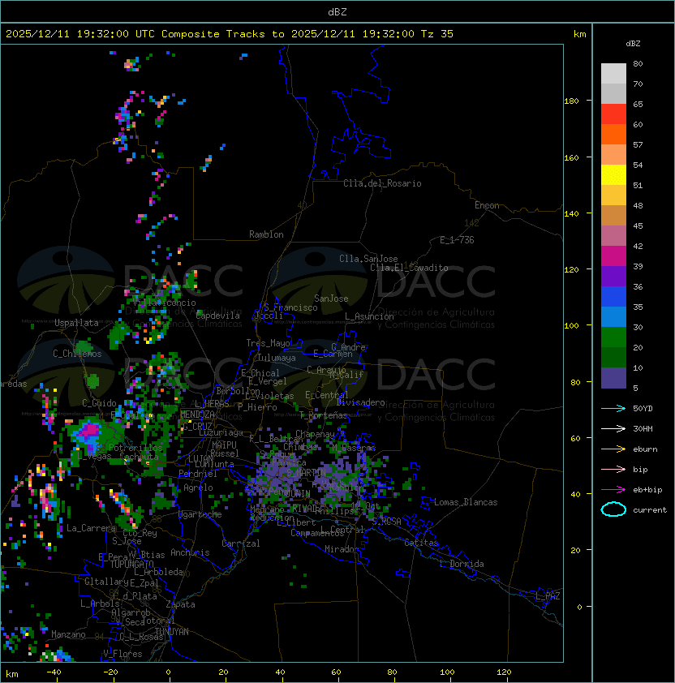Screen dimensions: 675x683
Task: Click the '-40' tick on the horizontal axis
Action: click(54, 672)
